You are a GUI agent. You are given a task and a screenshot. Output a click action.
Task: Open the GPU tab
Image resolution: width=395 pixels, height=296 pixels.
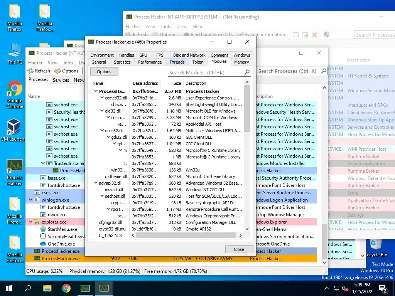(143, 55)
